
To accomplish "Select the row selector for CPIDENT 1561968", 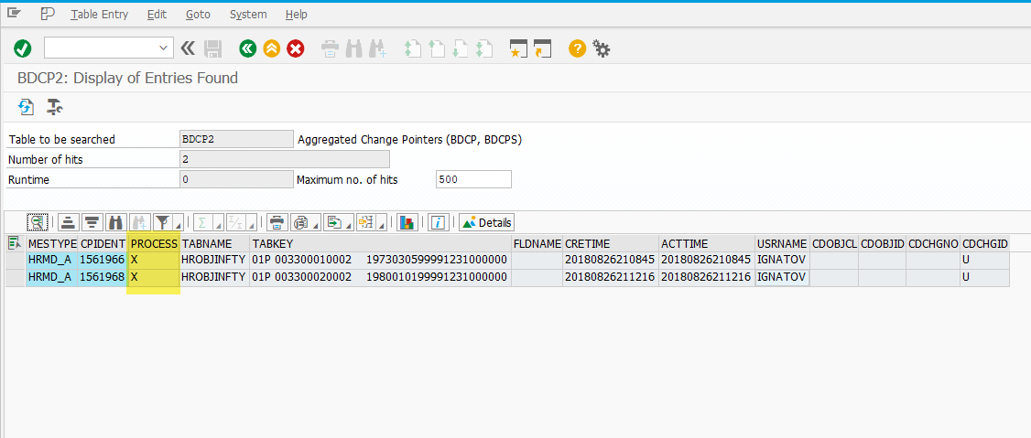I will [15, 277].
